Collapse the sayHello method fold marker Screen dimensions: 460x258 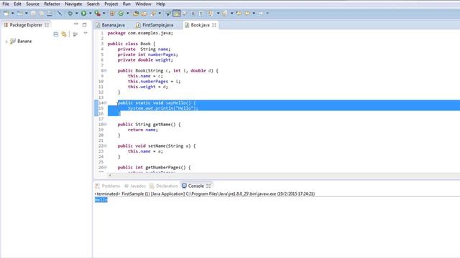pyautogui.click(x=105, y=102)
